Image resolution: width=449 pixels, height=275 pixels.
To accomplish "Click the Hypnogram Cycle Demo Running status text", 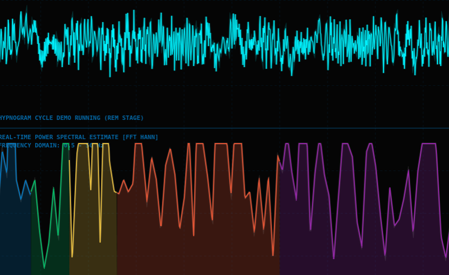I will click(x=71, y=118).
